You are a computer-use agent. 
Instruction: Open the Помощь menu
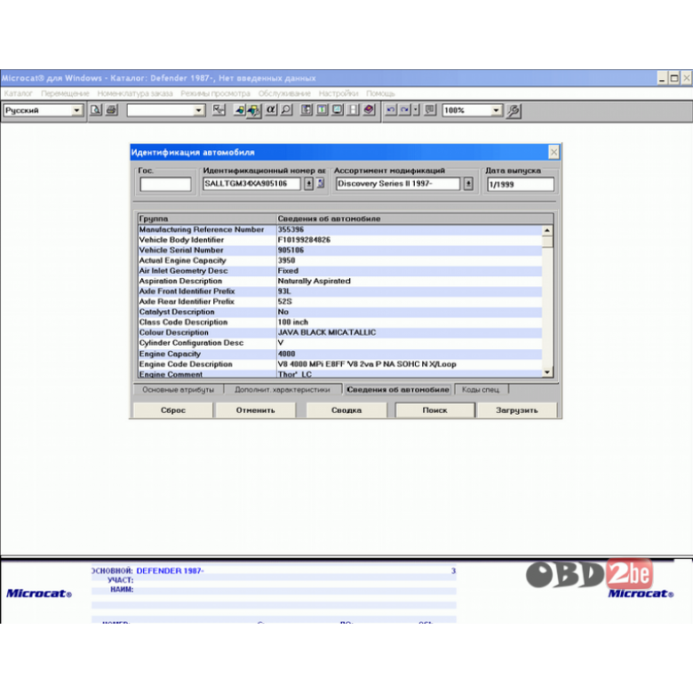pyautogui.click(x=380, y=93)
